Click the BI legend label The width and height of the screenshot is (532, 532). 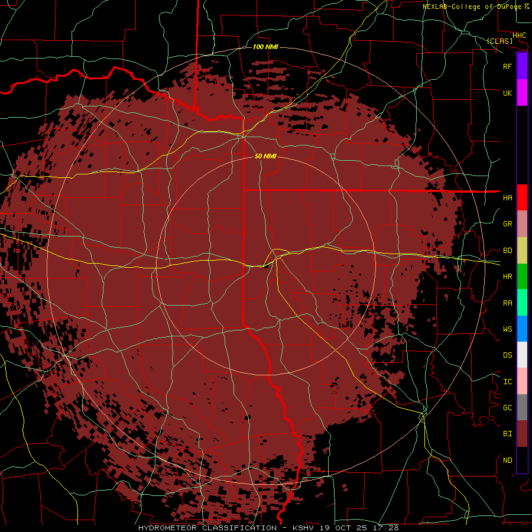click(507, 434)
